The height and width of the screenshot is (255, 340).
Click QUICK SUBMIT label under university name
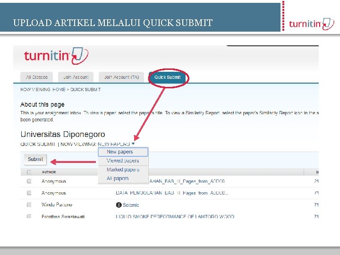(38, 144)
